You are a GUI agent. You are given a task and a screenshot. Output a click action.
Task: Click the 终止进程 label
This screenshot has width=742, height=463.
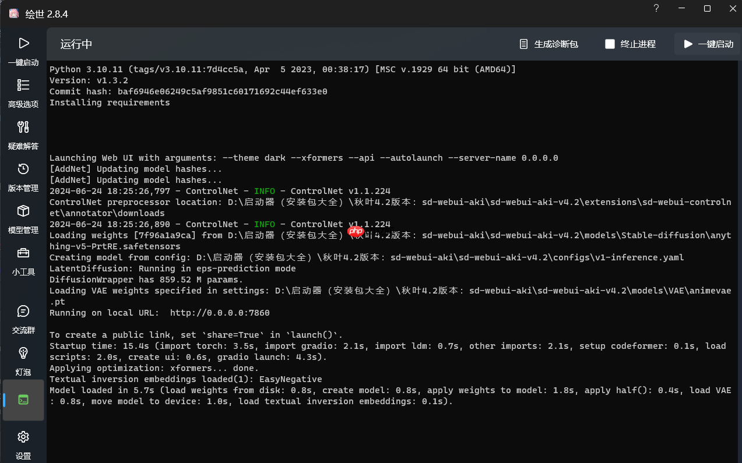[637, 43]
